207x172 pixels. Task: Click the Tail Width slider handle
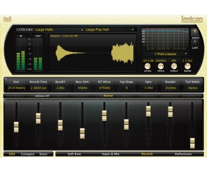pos(192,143)
